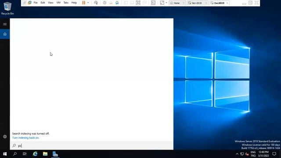This screenshot has width=281, height=158.
Task: Open the snapshot manager icon
Action: click(117, 3)
